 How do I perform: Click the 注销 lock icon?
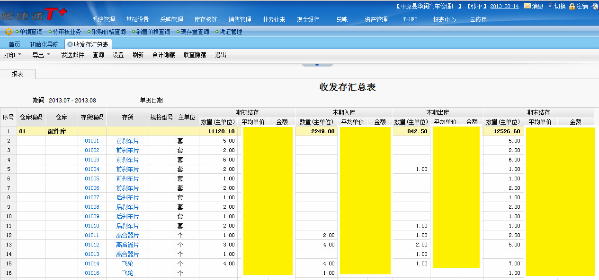(572, 6)
